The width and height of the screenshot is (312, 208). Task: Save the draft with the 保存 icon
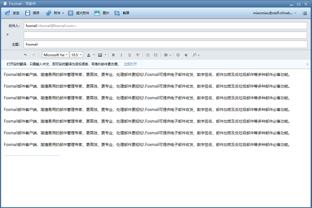click(x=28, y=13)
